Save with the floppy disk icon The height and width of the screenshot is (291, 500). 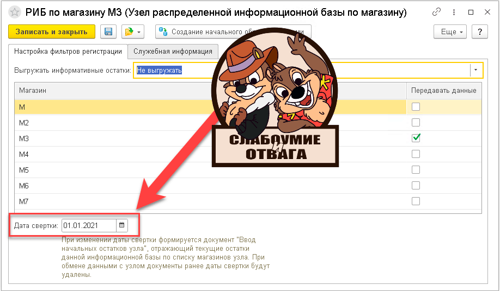coord(108,32)
